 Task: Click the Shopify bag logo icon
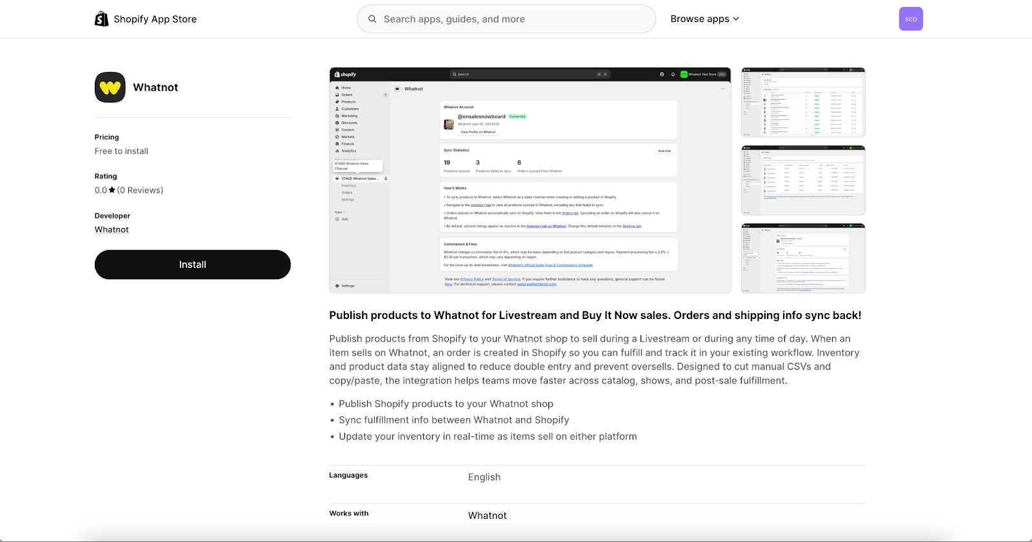coord(101,19)
